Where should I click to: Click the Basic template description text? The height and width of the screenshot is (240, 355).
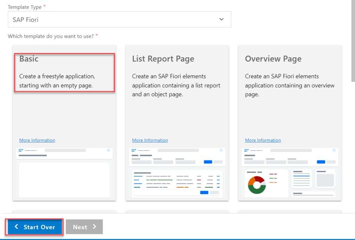coord(57,81)
